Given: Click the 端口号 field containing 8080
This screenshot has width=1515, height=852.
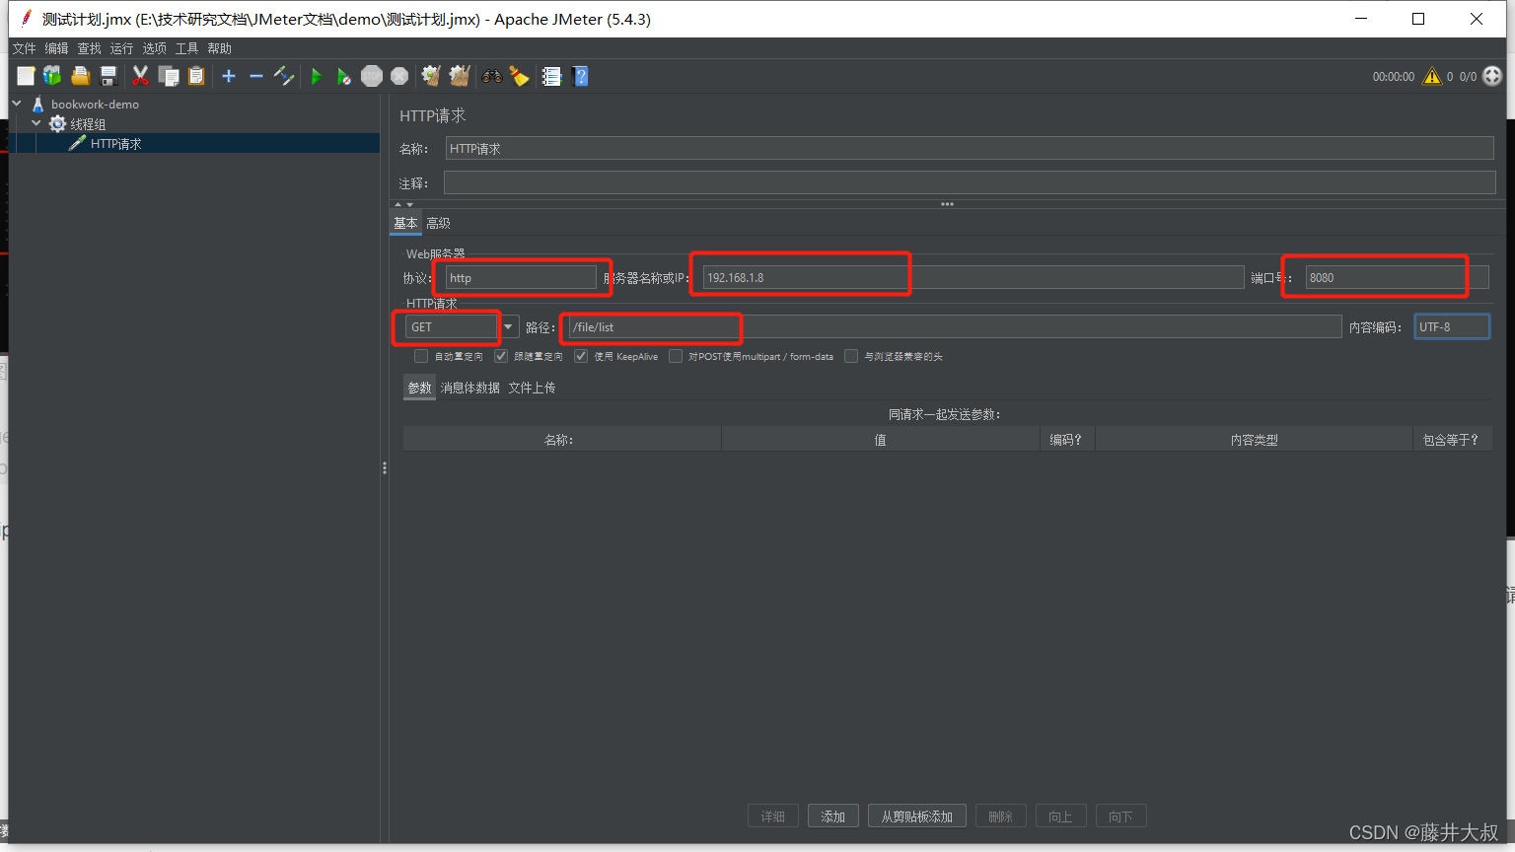Looking at the screenshot, I should [x=1398, y=277].
